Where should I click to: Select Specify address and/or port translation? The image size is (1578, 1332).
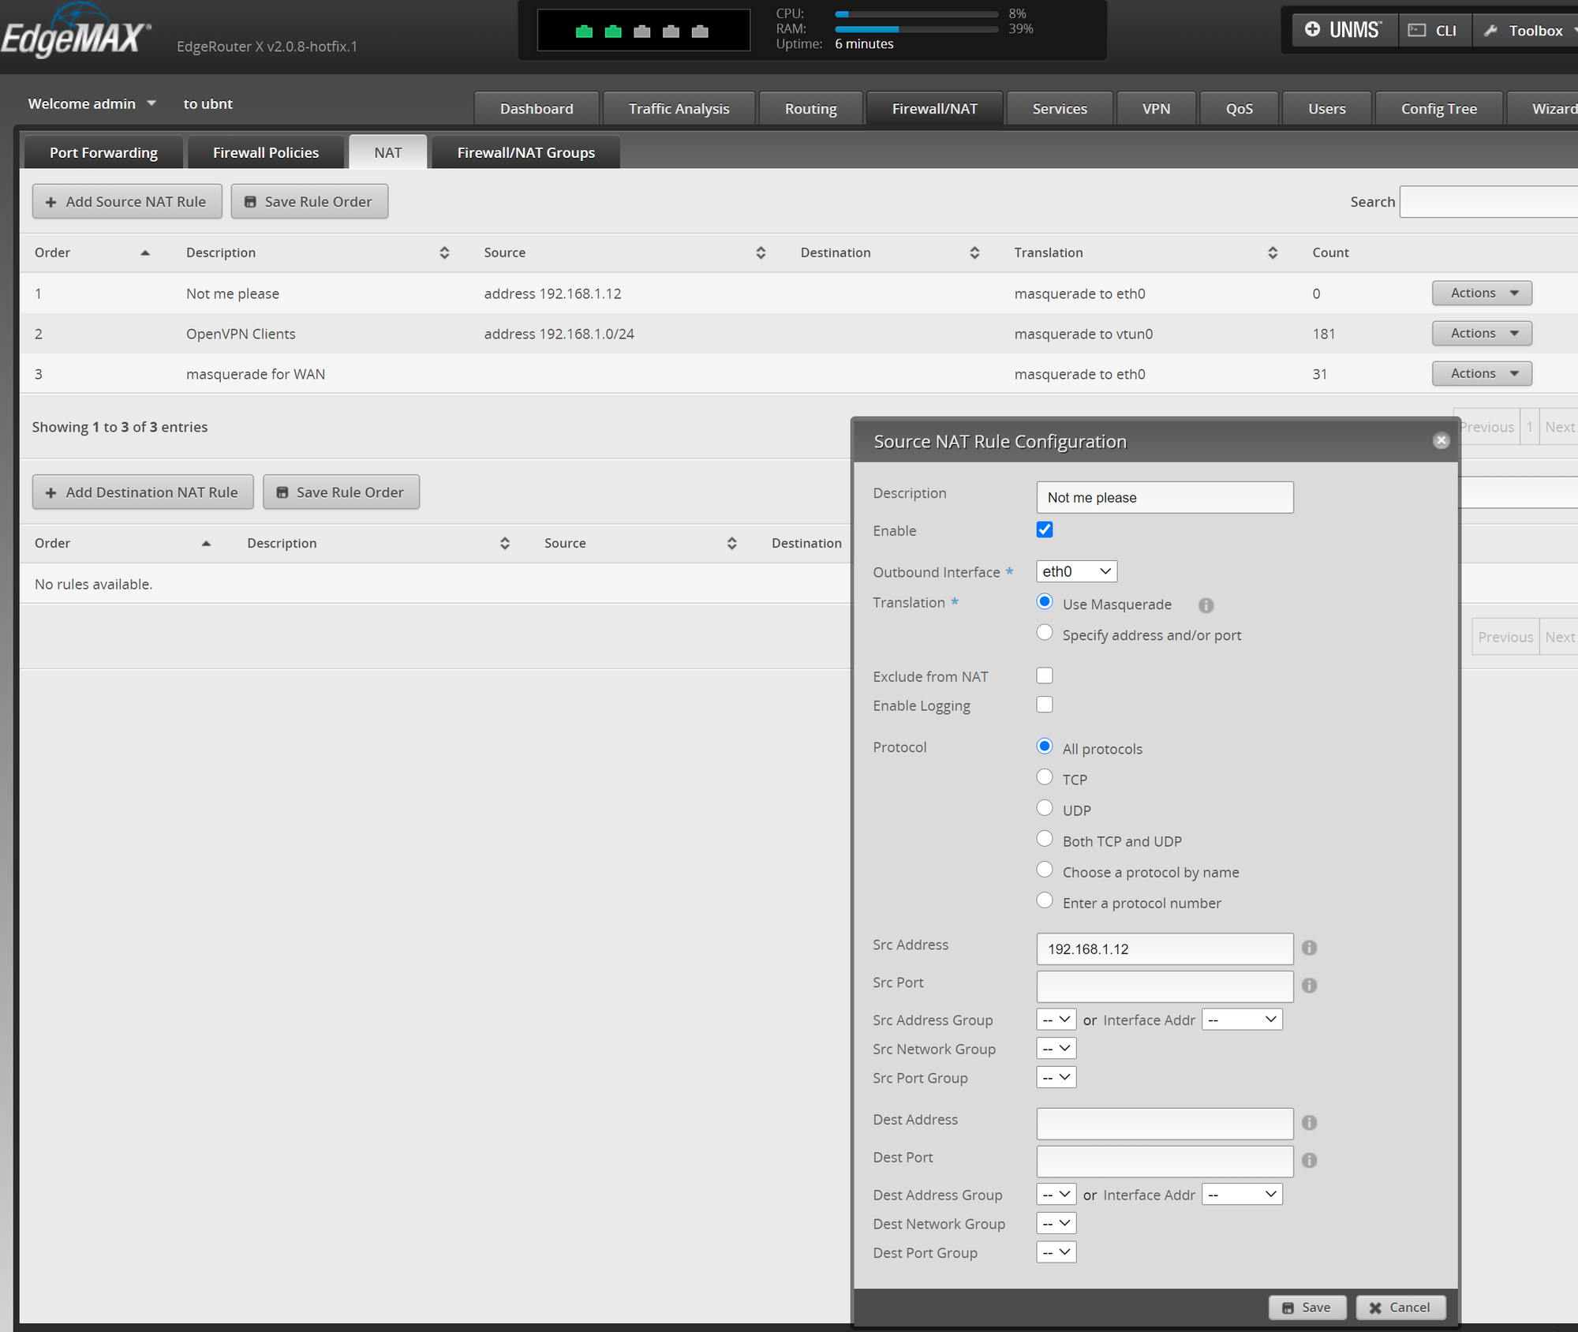(1044, 634)
